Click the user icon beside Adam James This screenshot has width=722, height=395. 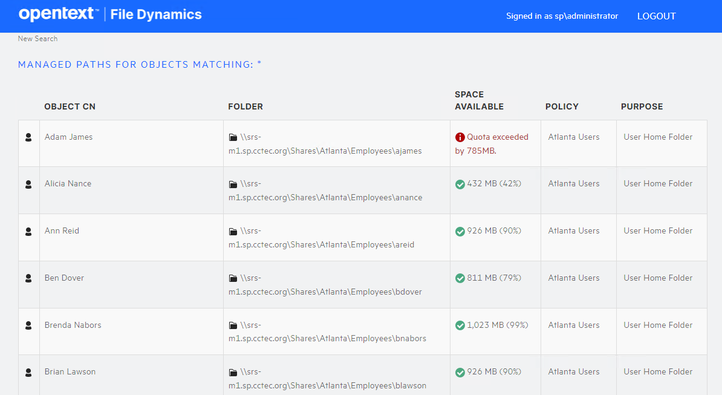click(x=28, y=137)
